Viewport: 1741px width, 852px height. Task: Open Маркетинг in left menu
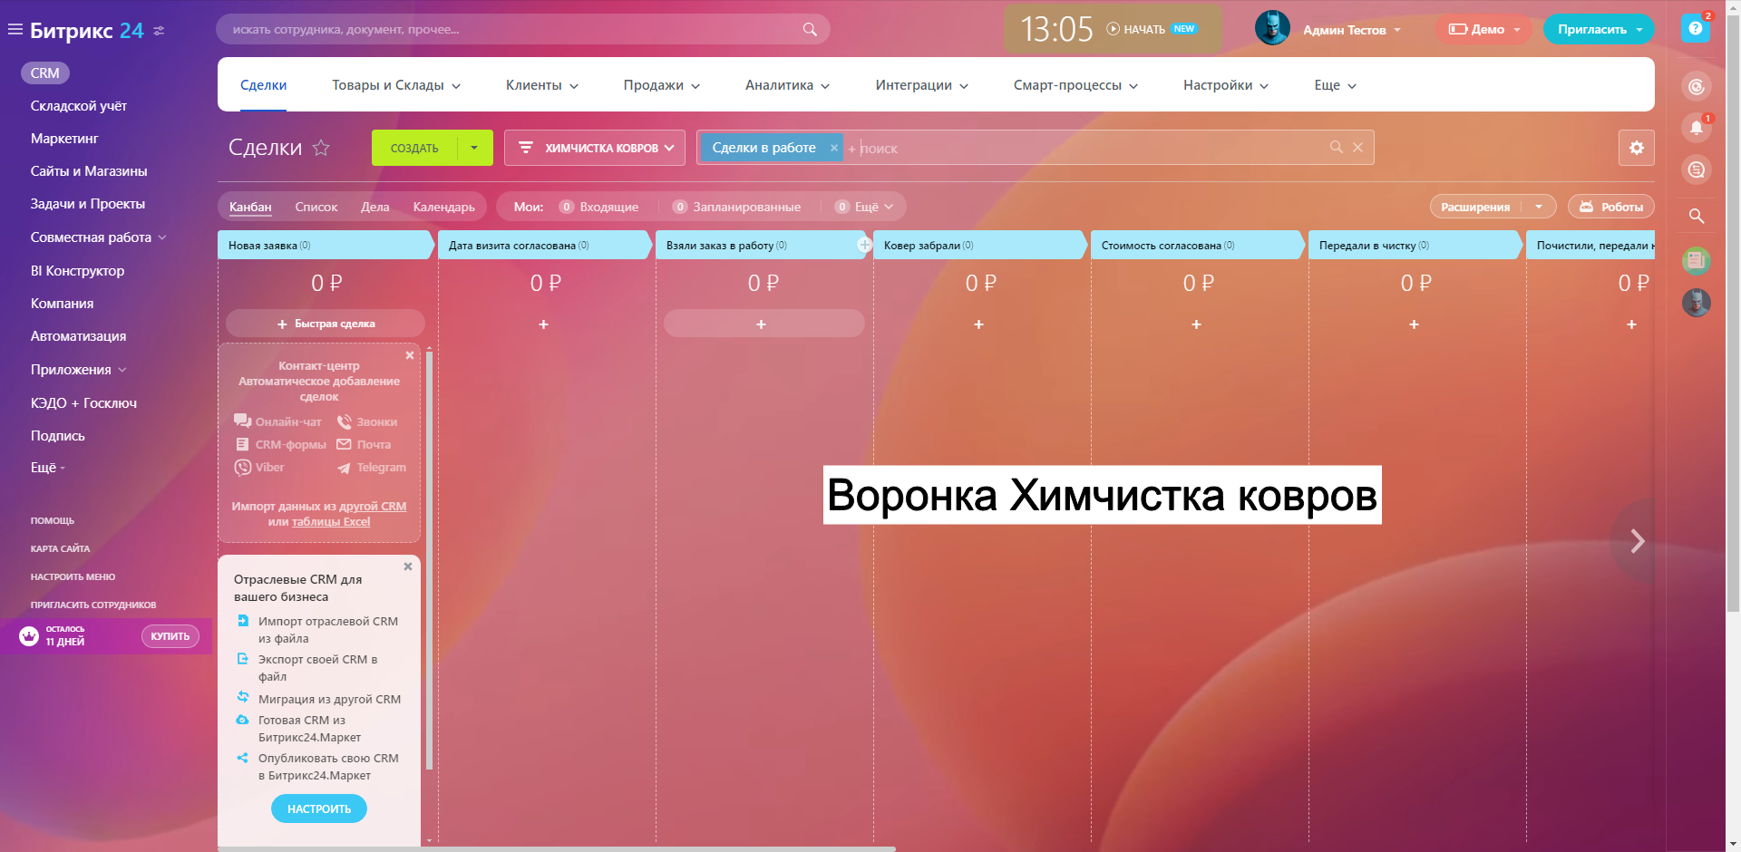(64, 139)
